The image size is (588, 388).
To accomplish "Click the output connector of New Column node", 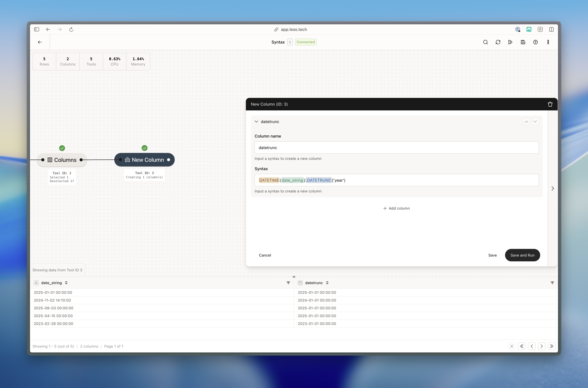I will tap(169, 160).
